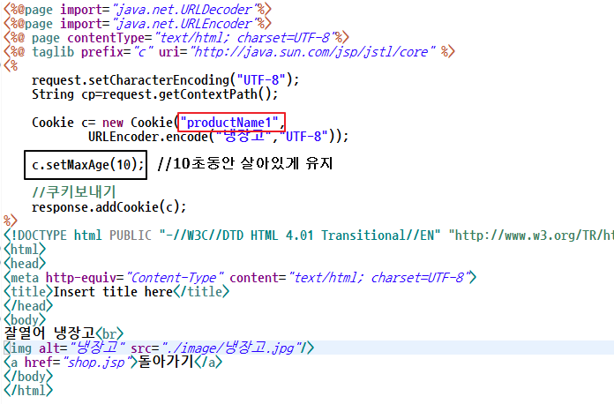The width and height of the screenshot is (614, 404).
Task: Click the response.addCookie(c); line
Action: [x=109, y=207]
